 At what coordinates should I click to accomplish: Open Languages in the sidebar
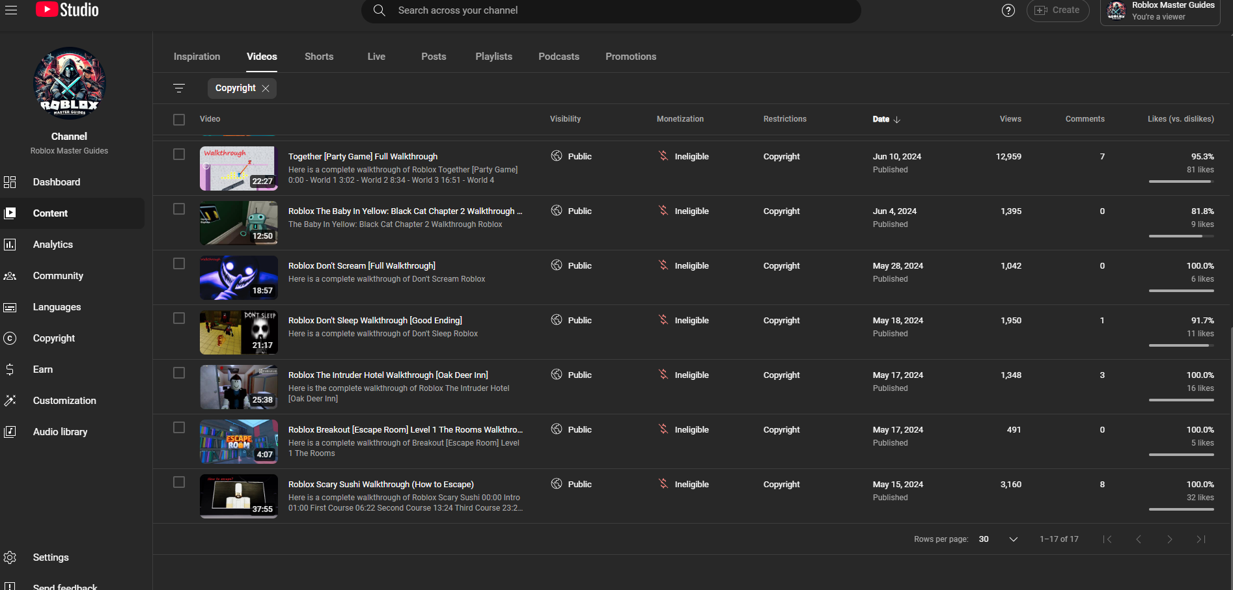click(72, 307)
